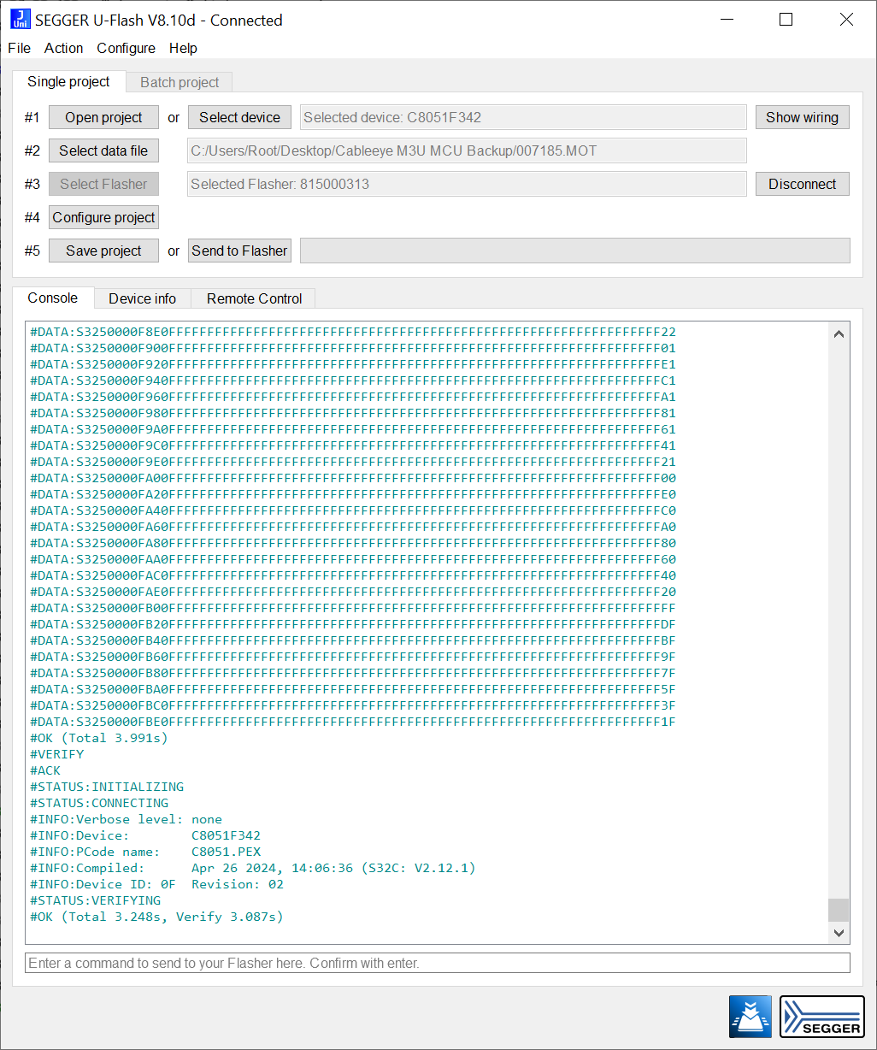Click the greyed Select Flasher button
Image resolution: width=877 pixels, height=1050 pixels.
tap(103, 184)
